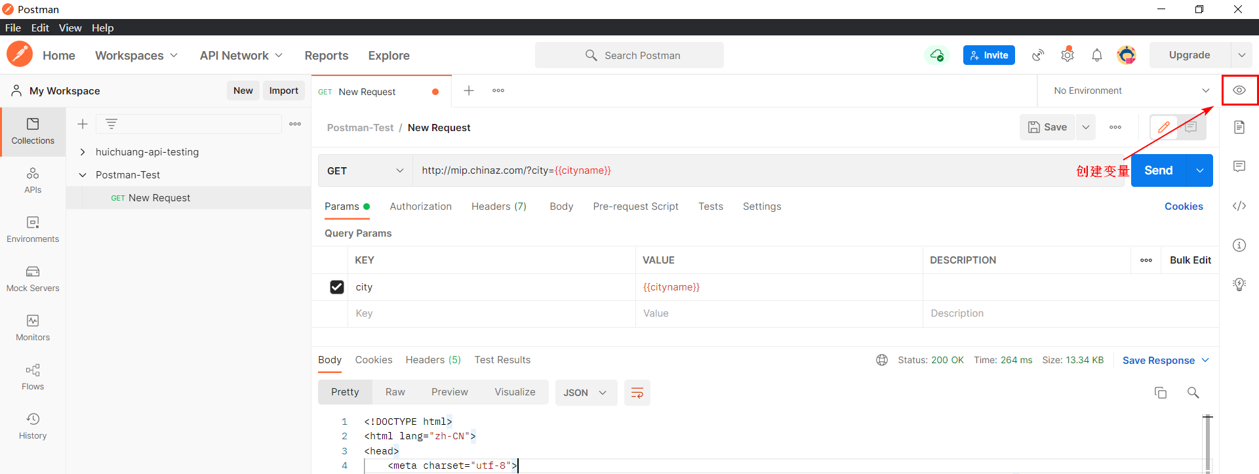Switch to the Authorization tab
Viewport: 1259px width, 474px height.
420,207
